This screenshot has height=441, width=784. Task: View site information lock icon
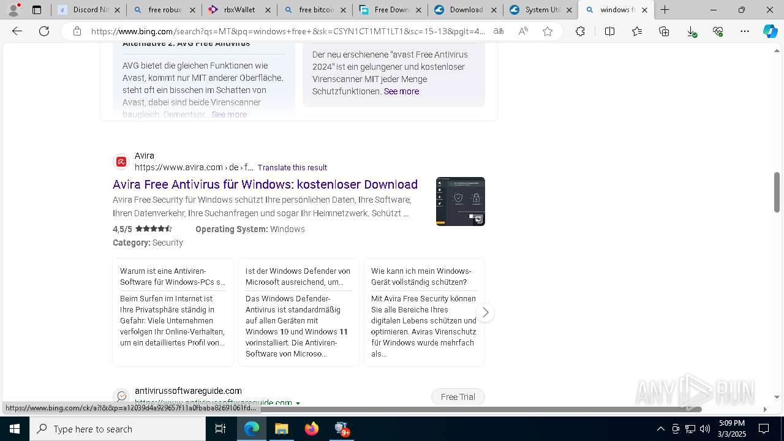pyautogui.click(x=77, y=31)
